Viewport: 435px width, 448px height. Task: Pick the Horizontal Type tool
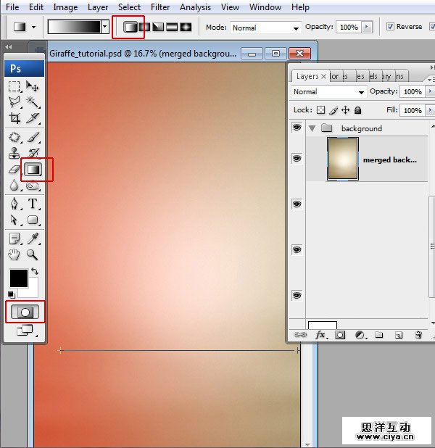(33, 204)
